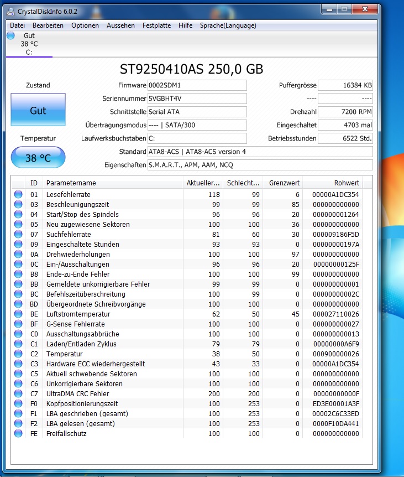Click status orb for Laden/Entladen Zyklus
404x477 pixels.
(x=18, y=344)
